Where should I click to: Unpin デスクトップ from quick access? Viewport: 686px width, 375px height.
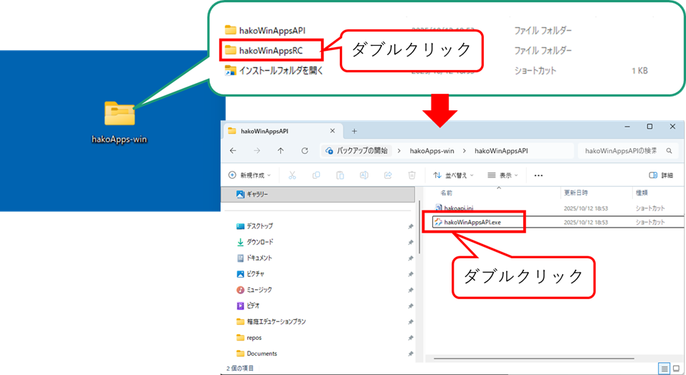coord(410,226)
